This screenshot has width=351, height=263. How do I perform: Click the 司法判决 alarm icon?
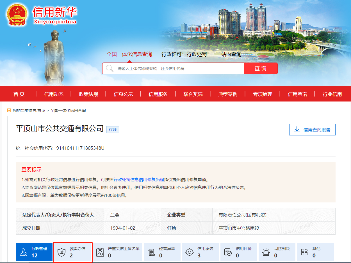266,252
